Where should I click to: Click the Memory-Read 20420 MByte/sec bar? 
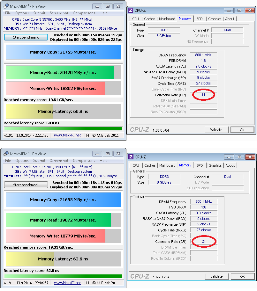click(63, 72)
